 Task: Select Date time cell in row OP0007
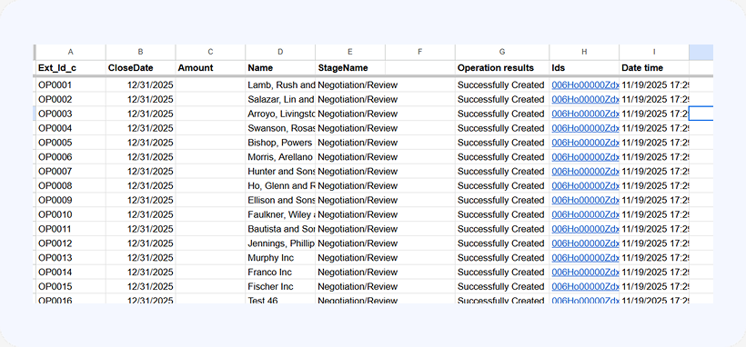click(x=654, y=171)
